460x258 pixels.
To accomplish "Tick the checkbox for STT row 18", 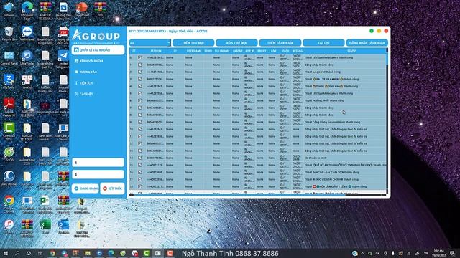I will [139, 186].
